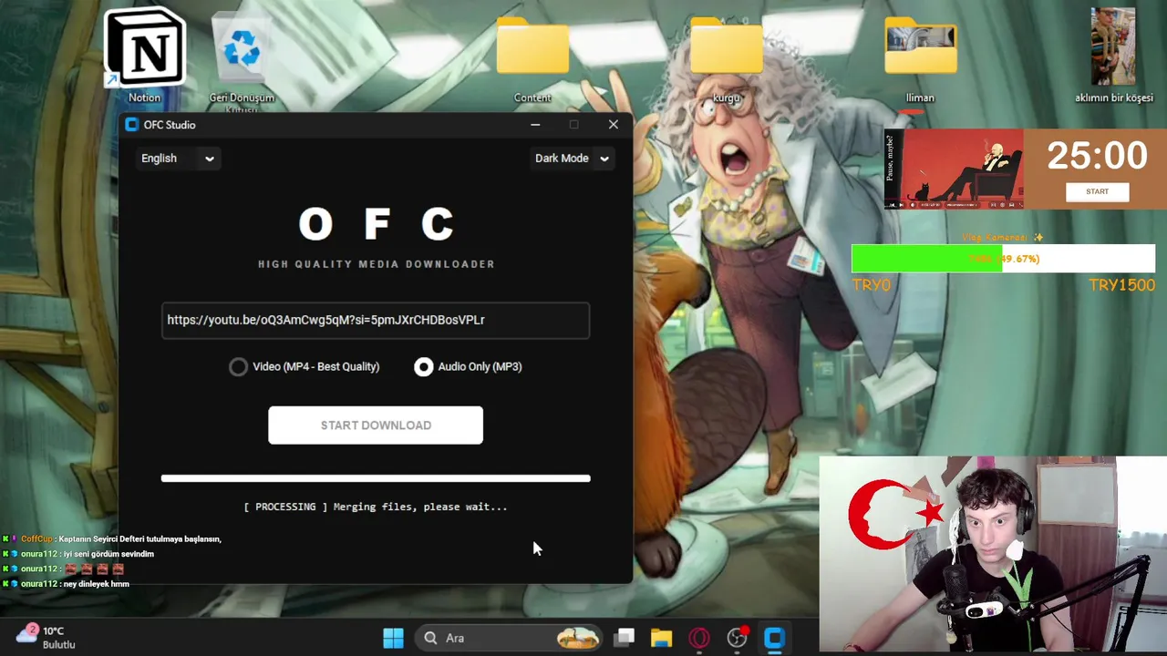Focus the OFC Studio taskbar icon
This screenshot has height=656, width=1167.
point(774,638)
